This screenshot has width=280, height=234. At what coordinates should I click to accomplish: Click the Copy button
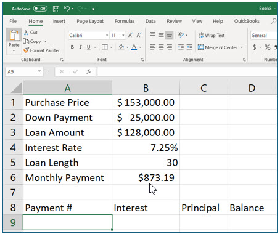[x=32, y=41]
